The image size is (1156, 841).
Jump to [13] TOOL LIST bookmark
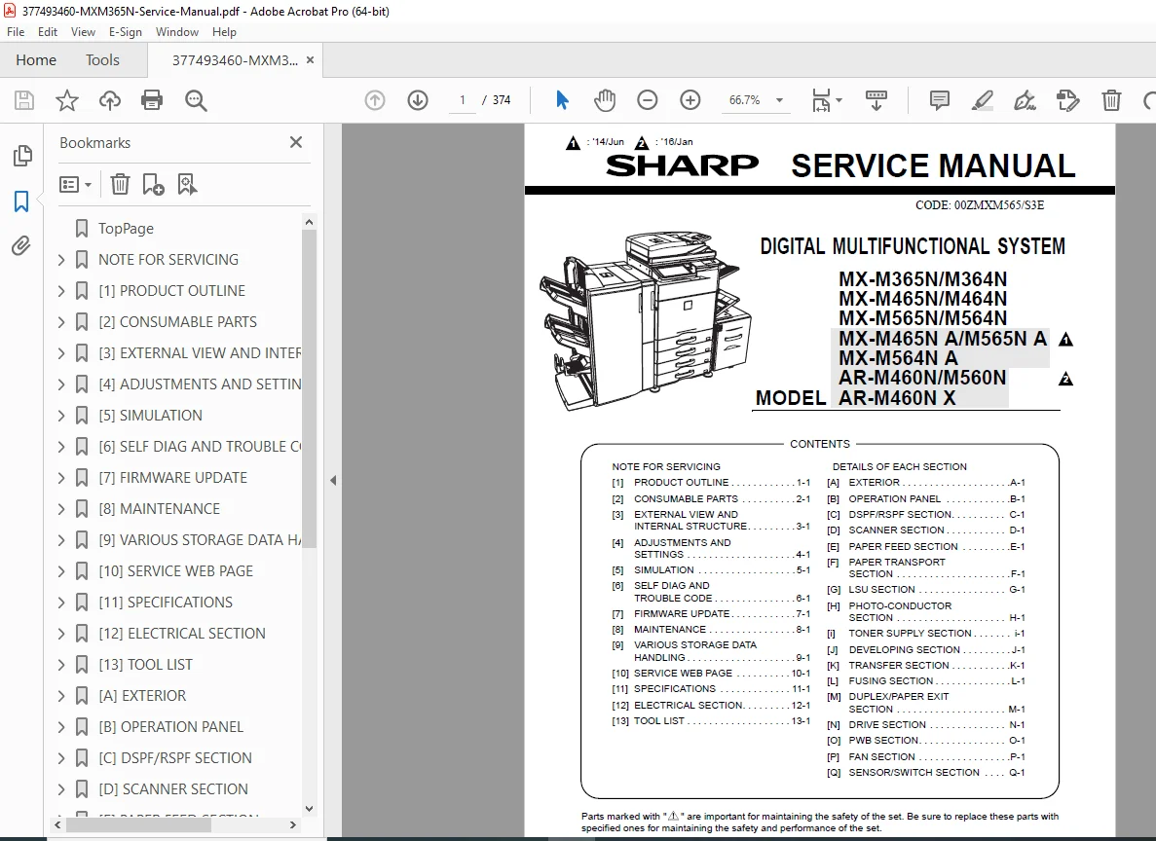pyautogui.click(x=145, y=665)
